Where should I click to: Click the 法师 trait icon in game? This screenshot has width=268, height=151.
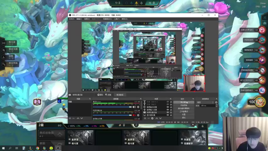click(x=4, y=57)
